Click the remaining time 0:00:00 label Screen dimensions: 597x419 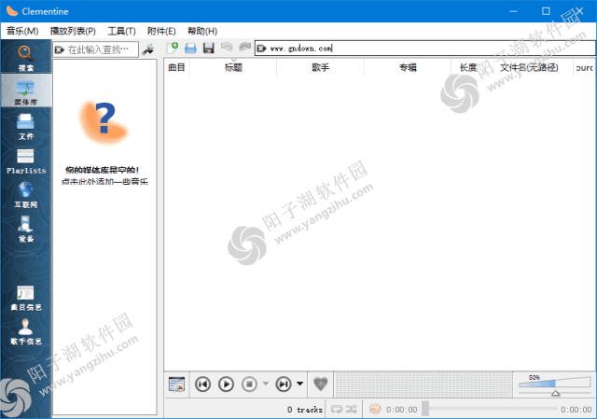click(576, 410)
